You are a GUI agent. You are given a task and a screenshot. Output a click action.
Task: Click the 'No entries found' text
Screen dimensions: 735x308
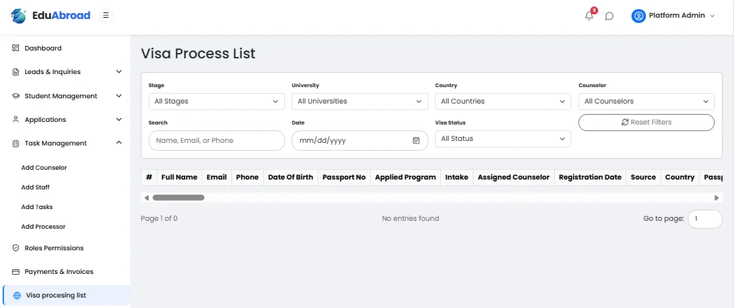[x=411, y=218]
